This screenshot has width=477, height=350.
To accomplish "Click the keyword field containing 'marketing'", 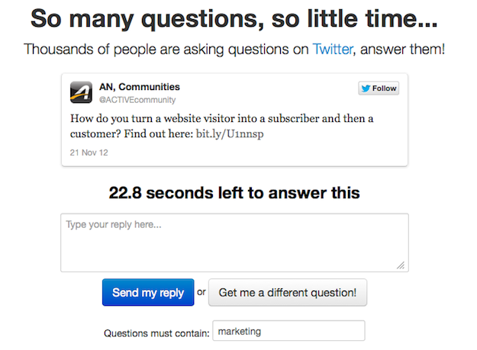I will (x=288, y=331).
